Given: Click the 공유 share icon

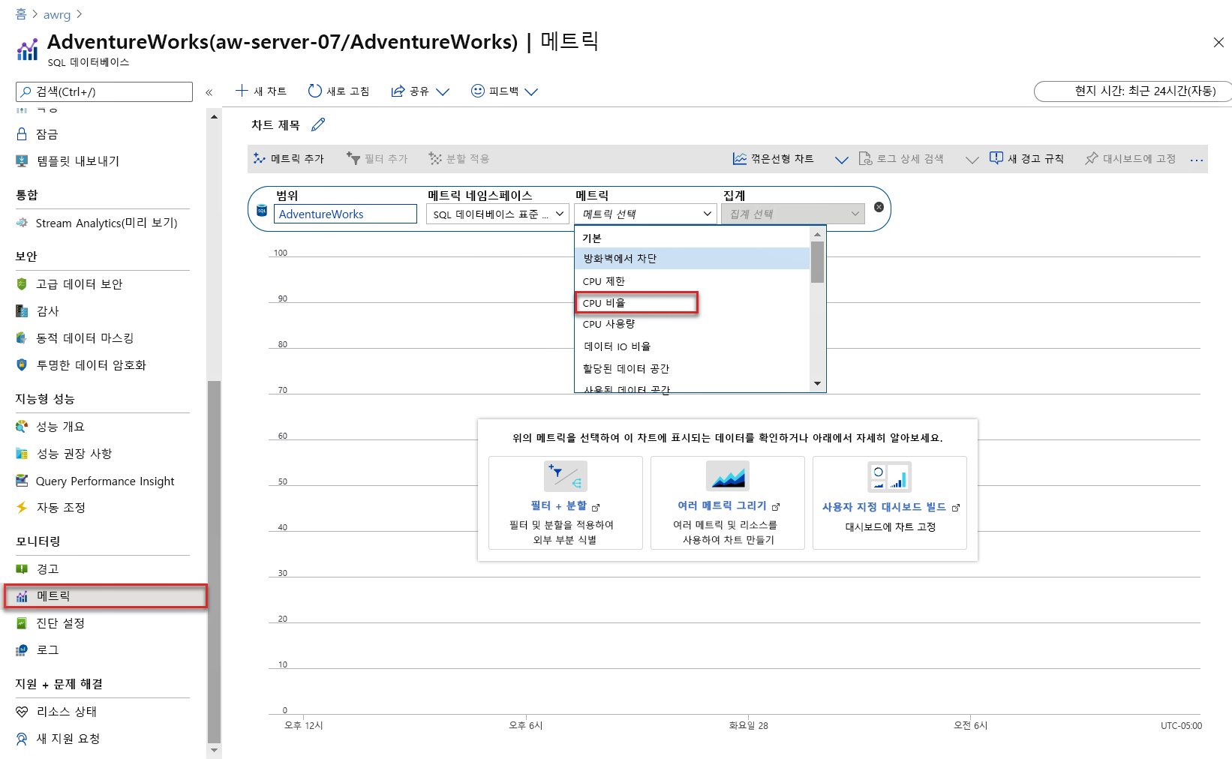Looking at the screenshot, I should (x=398, y=91).
